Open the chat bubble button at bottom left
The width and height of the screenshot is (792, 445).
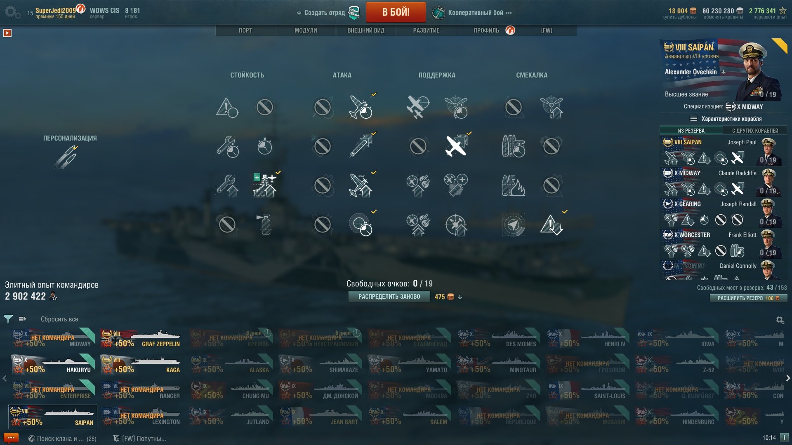(11, 438)
